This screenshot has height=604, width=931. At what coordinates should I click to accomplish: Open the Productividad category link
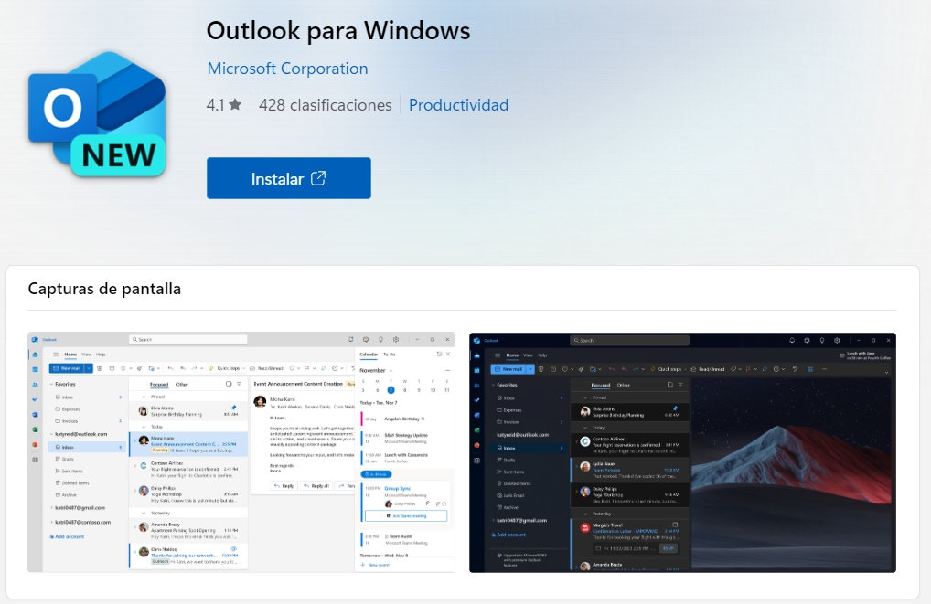click(x=458, y=105)
